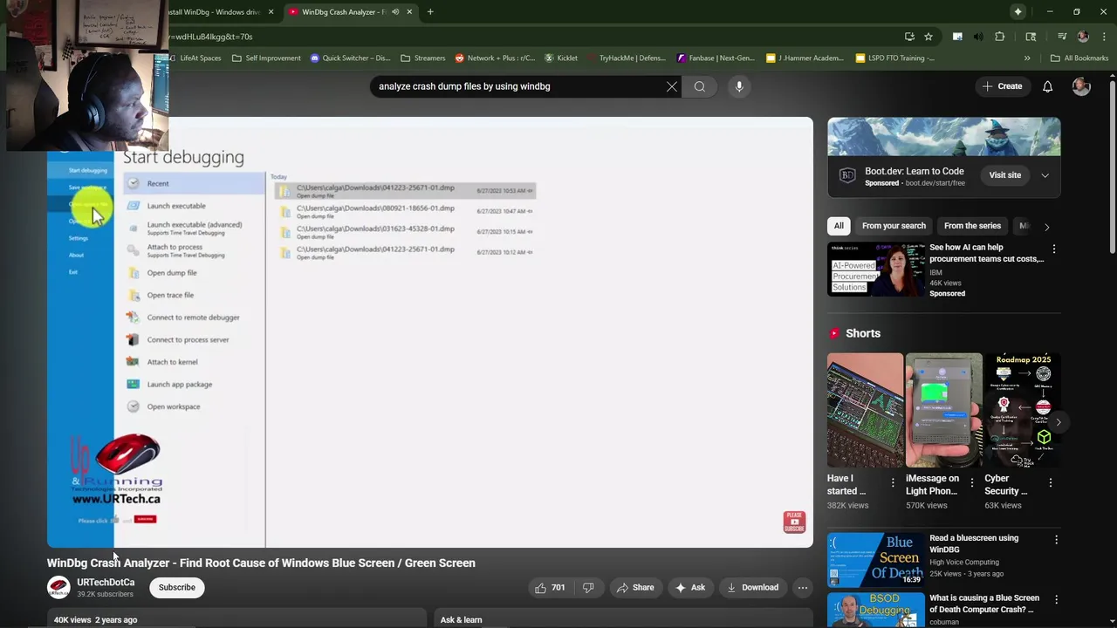Open more actions menu below the video
Viewport: 1117px width, 628px height.
tap(802, 588)
